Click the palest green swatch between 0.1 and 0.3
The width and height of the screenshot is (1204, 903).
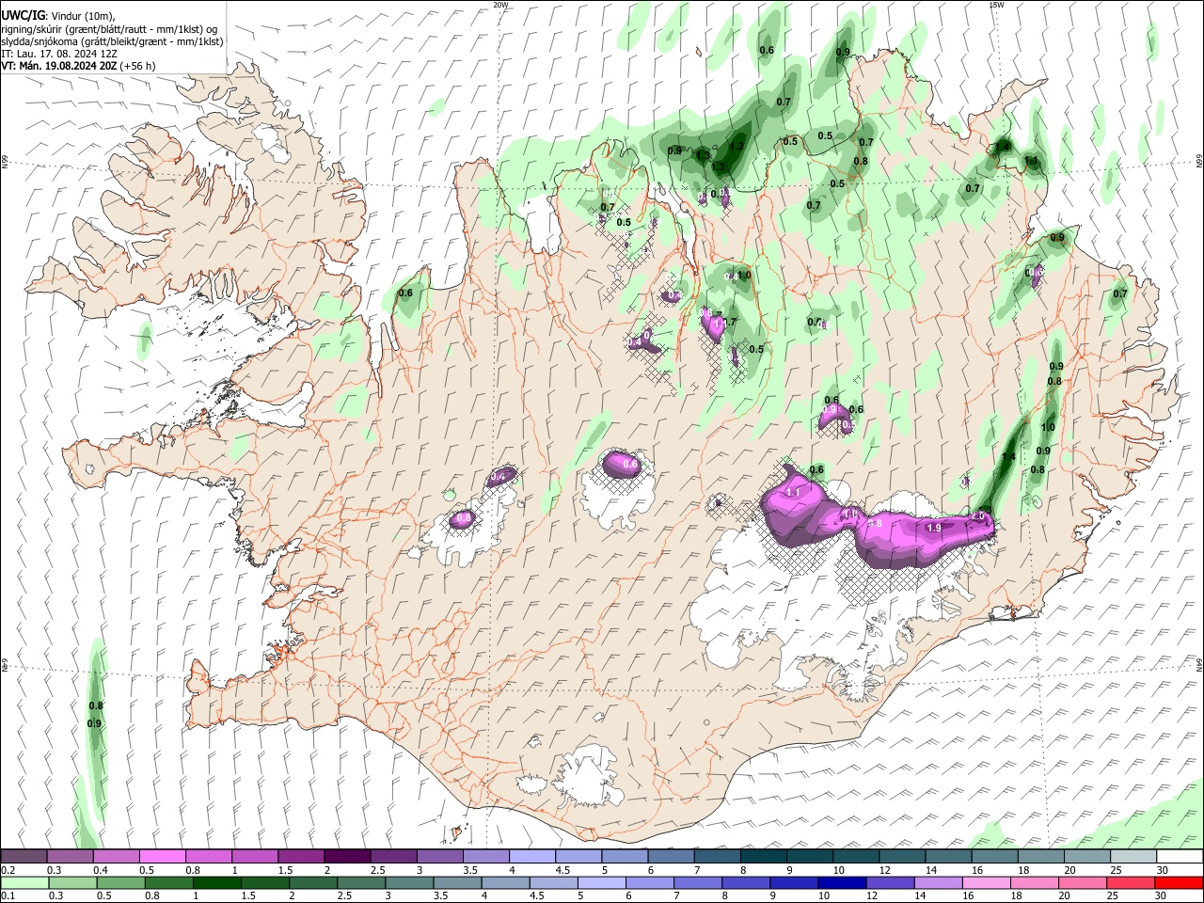pos(24,882)
